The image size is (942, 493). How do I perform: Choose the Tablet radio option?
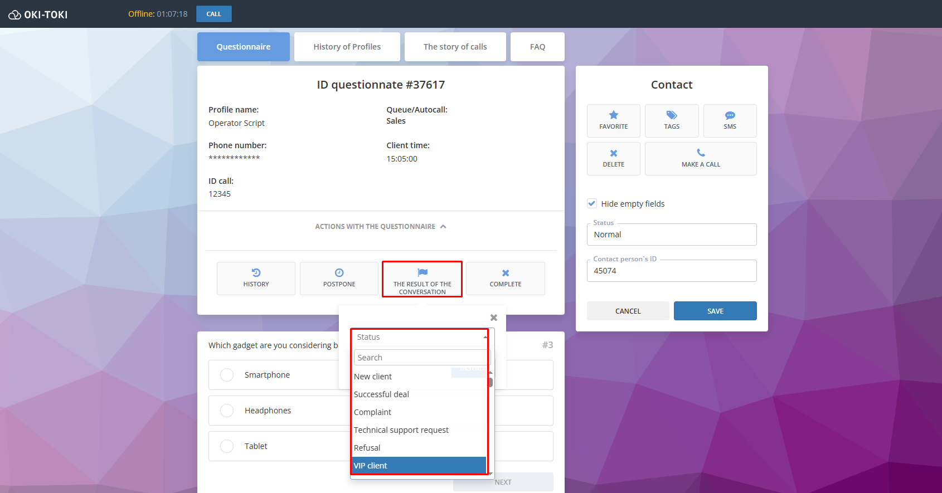[x=227, y=446]
